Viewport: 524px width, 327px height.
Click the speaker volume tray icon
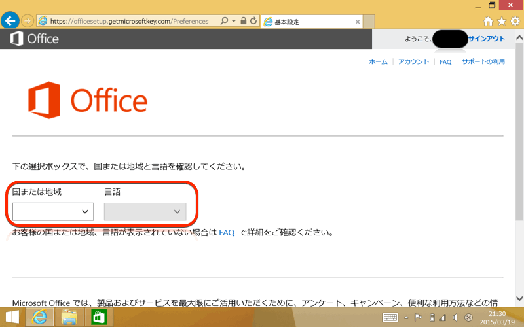[x=456, y=317]
